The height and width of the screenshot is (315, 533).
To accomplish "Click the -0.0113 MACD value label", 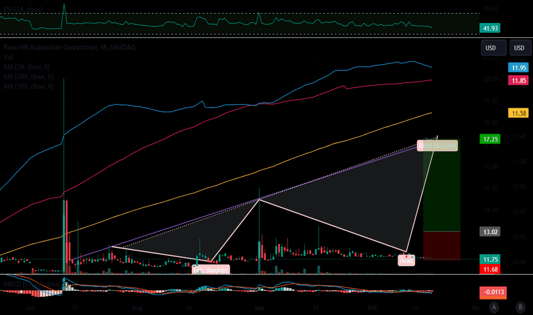I will 493,292.
